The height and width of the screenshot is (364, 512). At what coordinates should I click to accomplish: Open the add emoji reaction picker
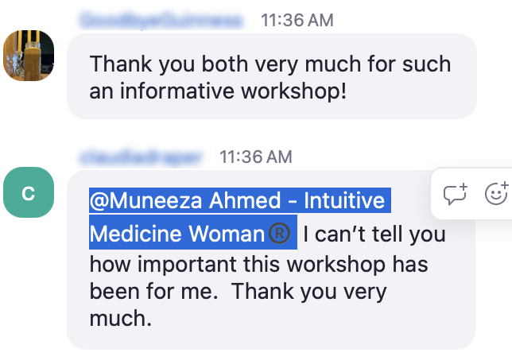pyautogui.click(x=496, y=195)
